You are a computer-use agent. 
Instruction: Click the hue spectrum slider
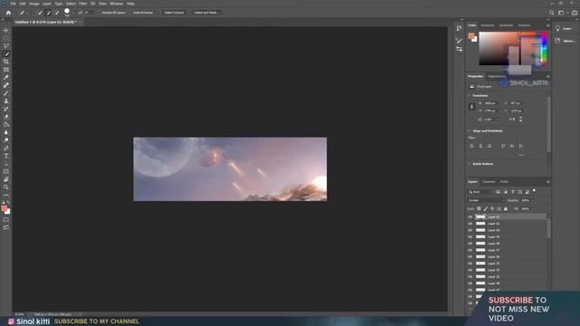[x=544, y=49]
